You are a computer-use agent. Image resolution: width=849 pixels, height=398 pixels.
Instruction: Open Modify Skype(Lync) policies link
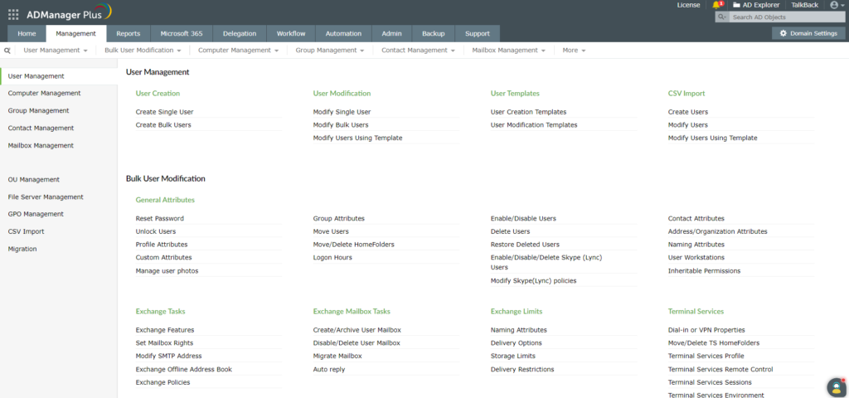[x=533, y=281]
